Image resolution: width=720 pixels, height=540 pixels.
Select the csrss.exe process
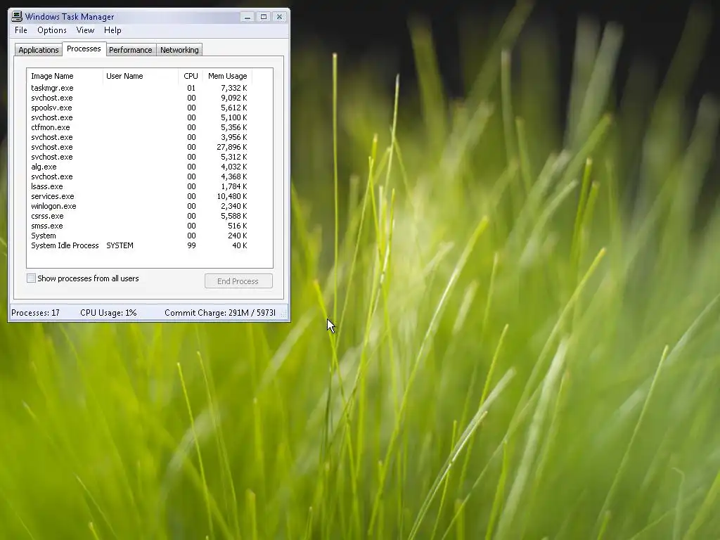tap(139, 217)
